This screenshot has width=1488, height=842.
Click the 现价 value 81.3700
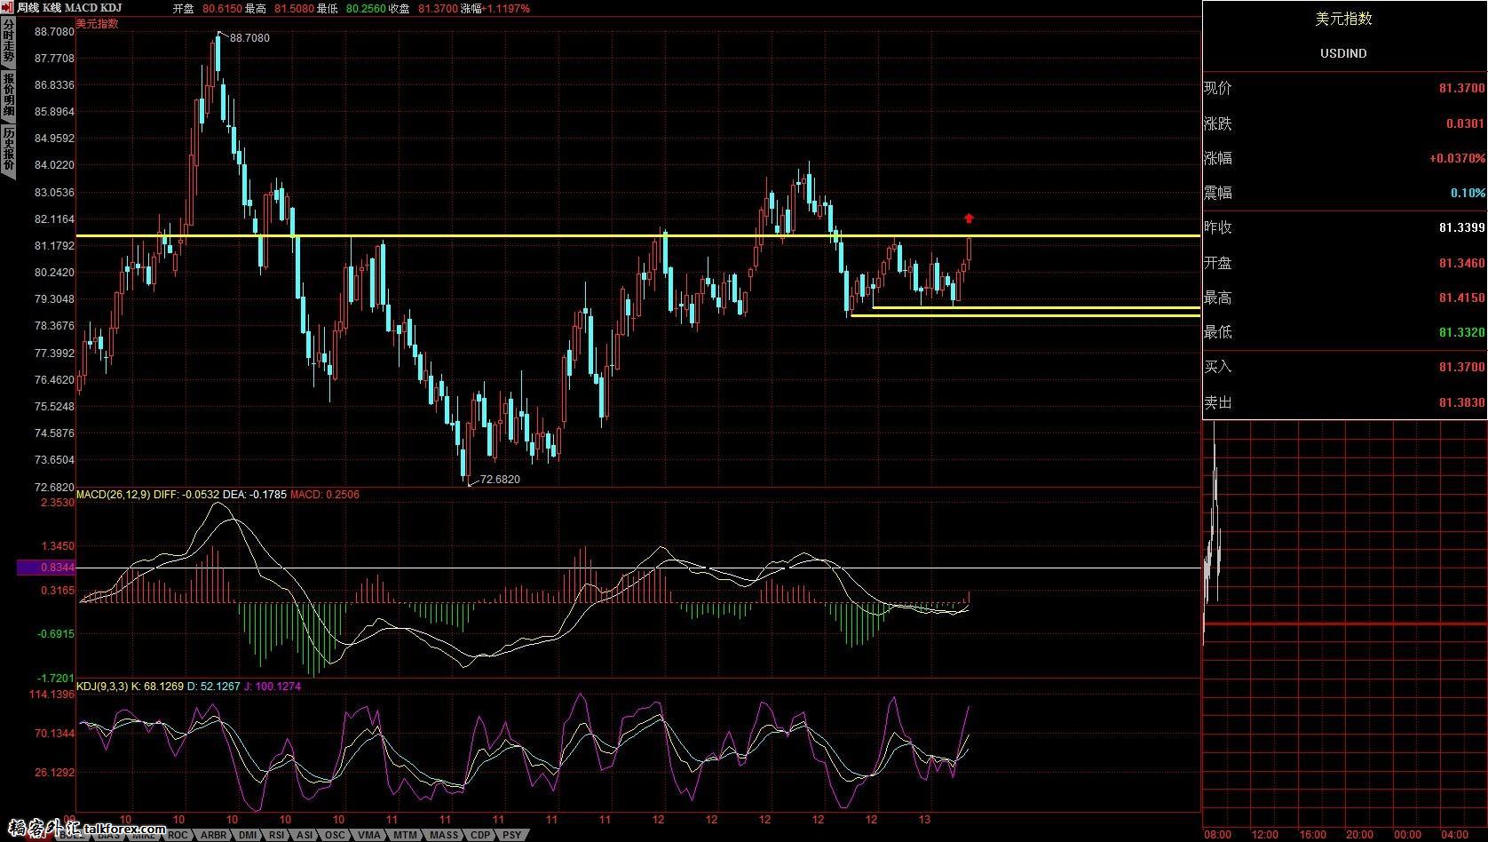pos(1461,88)
